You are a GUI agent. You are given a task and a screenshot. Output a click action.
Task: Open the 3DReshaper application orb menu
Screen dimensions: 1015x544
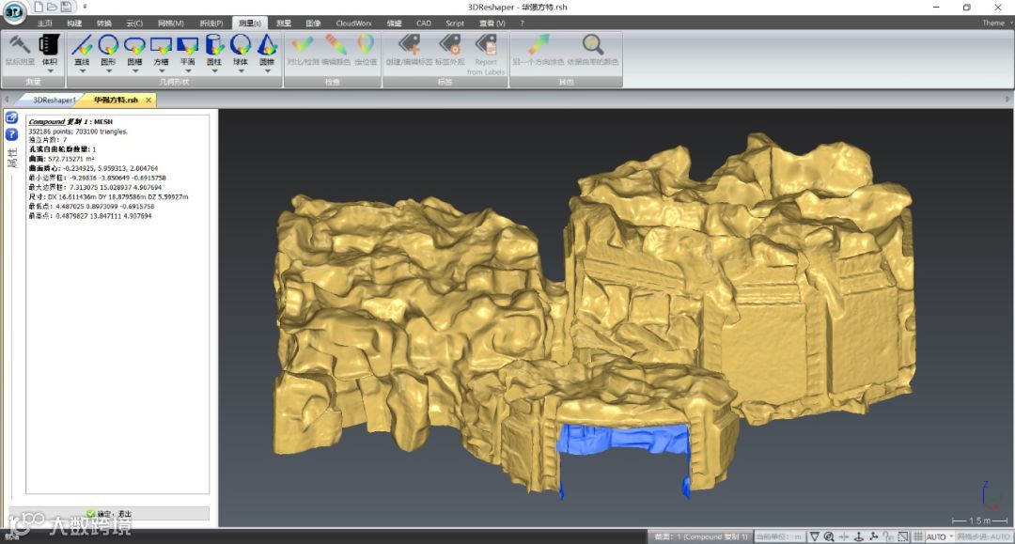[x=14, y=11]
